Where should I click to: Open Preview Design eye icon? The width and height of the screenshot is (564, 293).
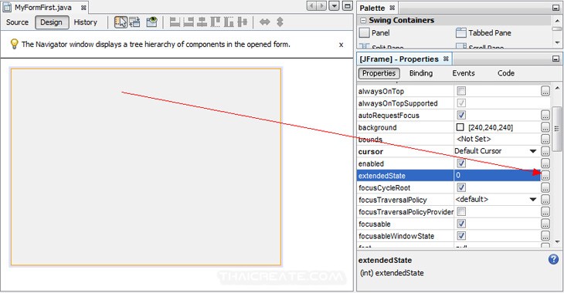coord(151,22)
